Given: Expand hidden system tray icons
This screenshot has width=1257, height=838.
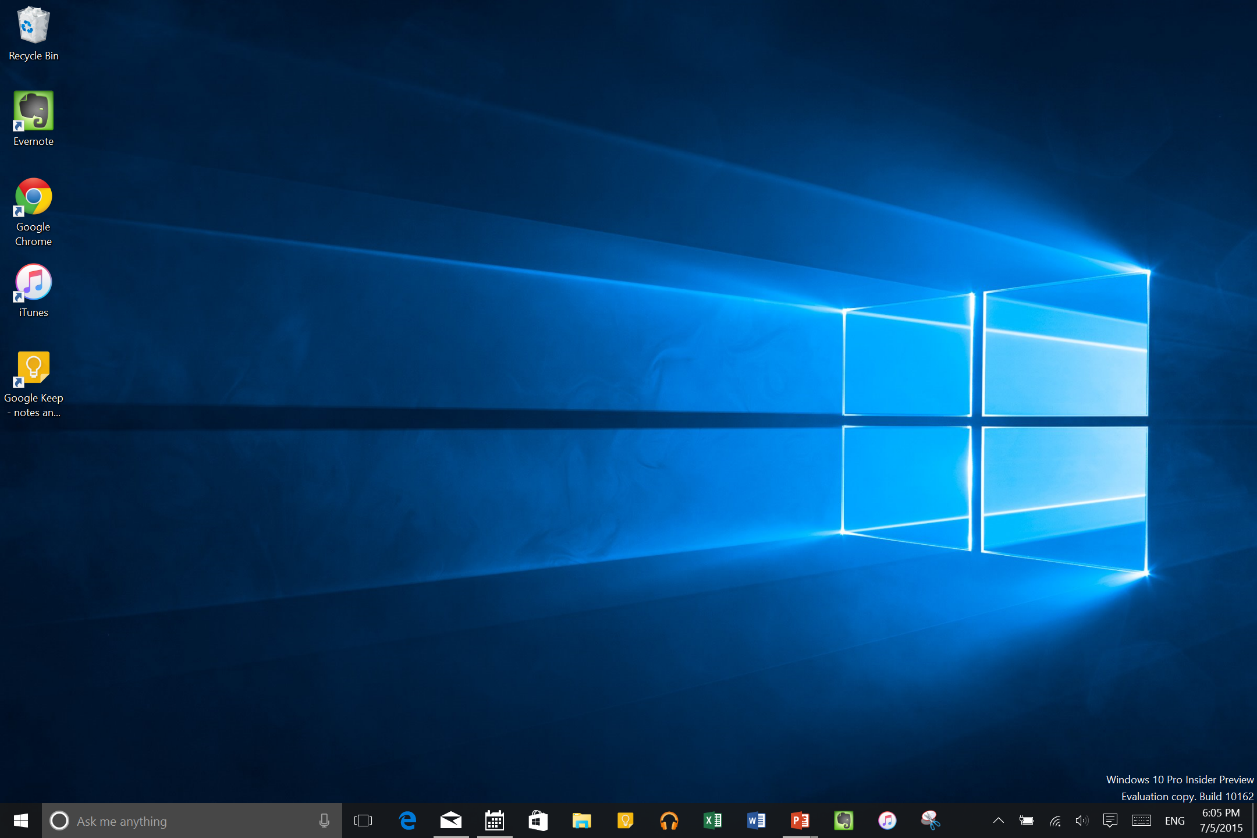Looking at the screenshot, I should coord(999,821).
